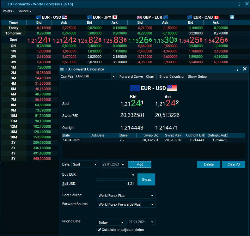Open the FX Forwards window hamburger menu
The width and height of the screenshot is (250, 236).
pyautogui.click(x=4, y=4)
